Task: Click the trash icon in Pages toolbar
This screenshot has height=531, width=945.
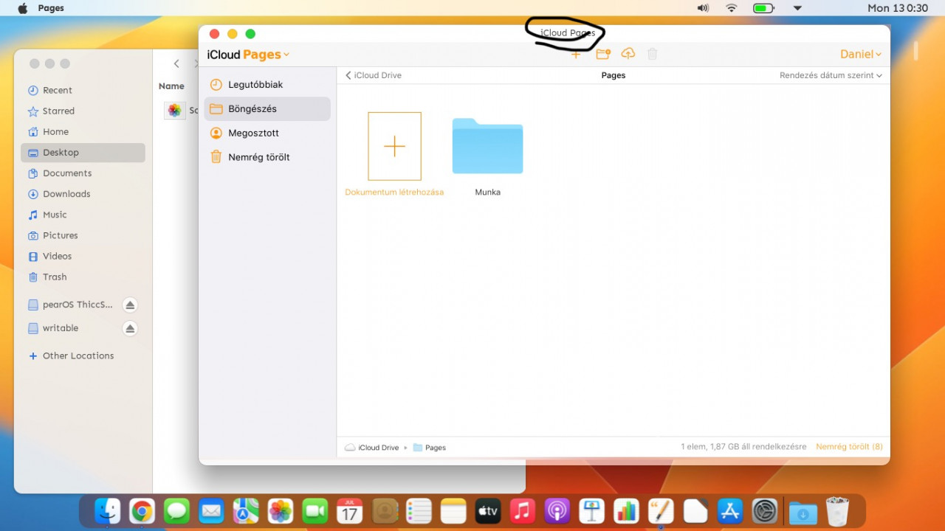Action: coord(653,54)
